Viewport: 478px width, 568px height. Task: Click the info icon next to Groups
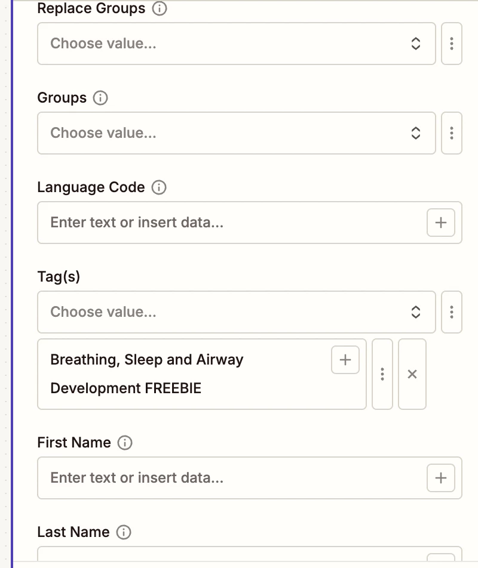coord(101,98)
